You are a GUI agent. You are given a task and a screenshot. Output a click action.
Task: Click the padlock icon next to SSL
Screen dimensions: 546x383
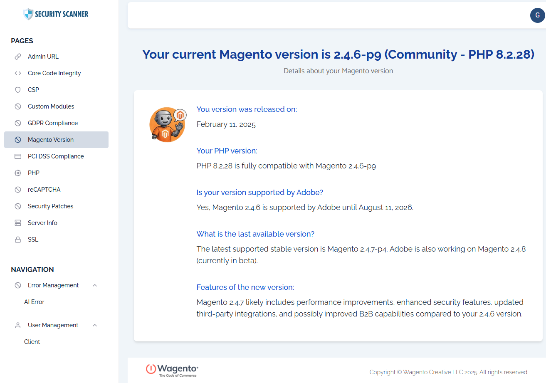(x=18, y=240)
